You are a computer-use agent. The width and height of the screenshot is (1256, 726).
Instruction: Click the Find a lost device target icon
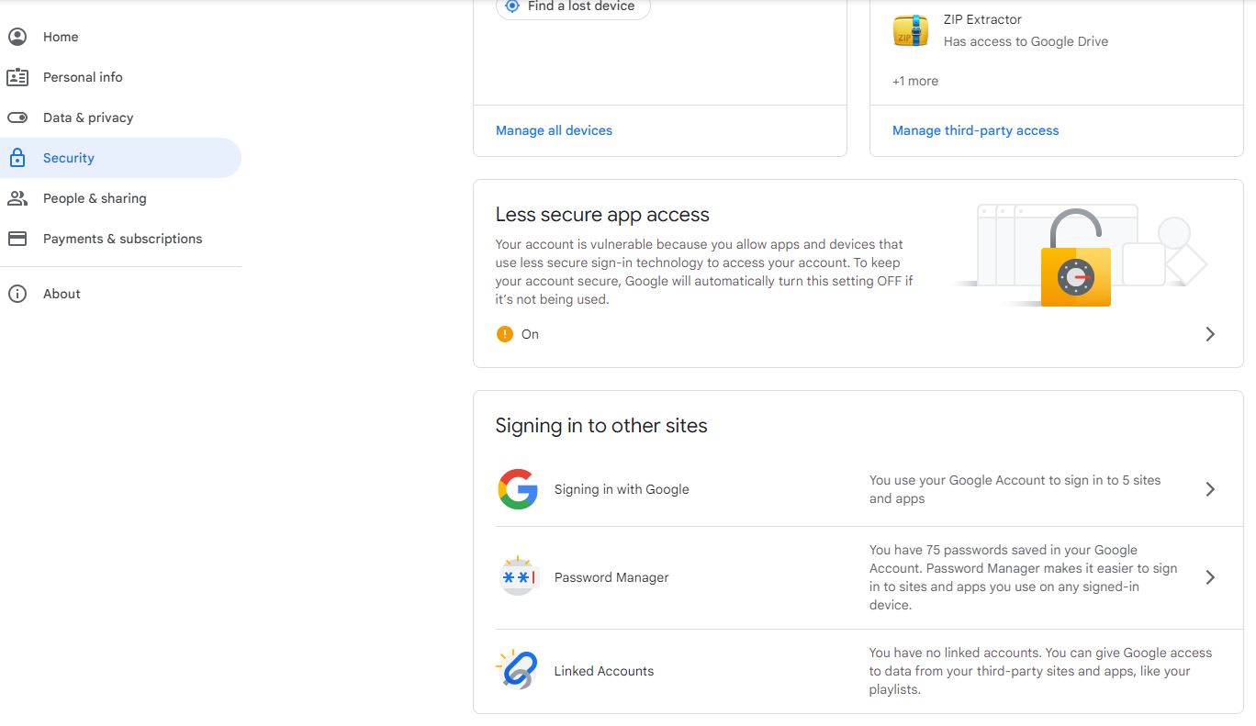click(512, 6)
